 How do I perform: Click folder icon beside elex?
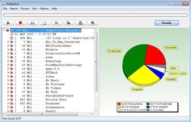click(x=12, y=57)
